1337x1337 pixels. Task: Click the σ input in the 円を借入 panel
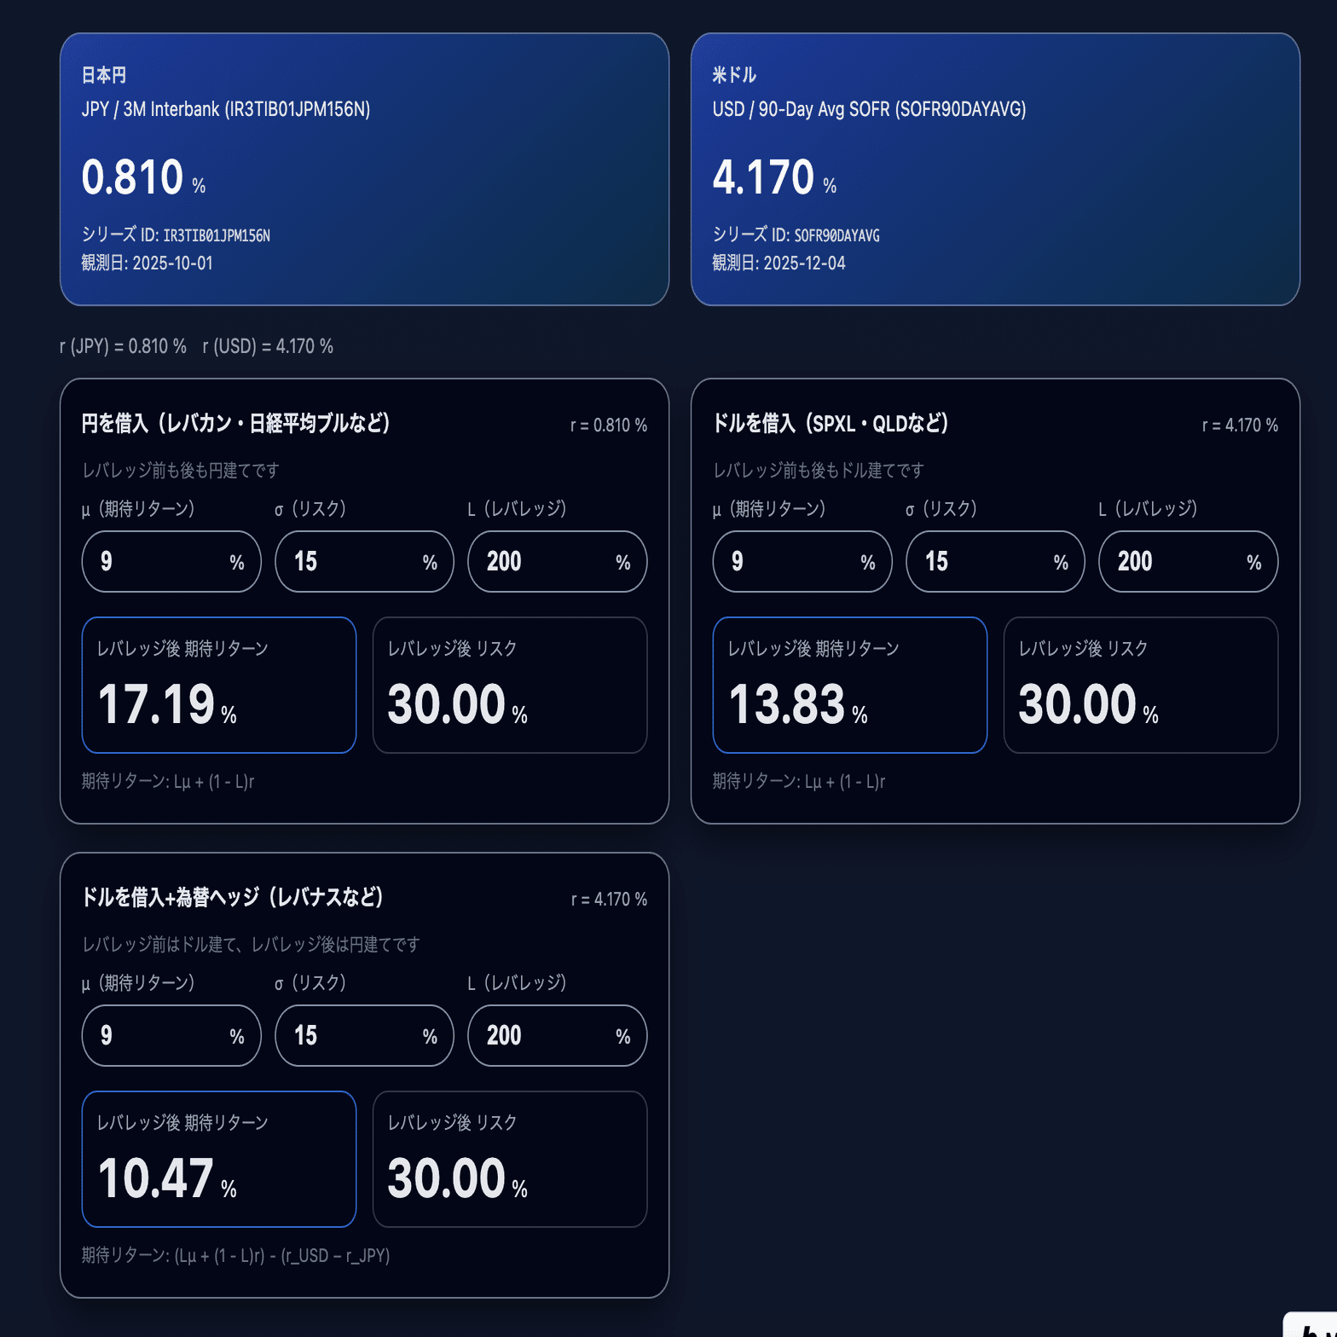(x=364, y=561)
